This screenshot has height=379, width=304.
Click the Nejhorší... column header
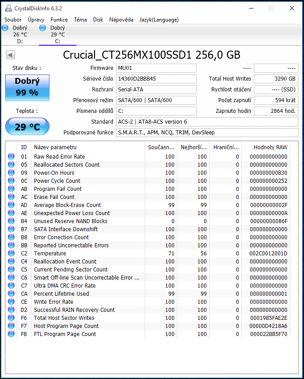193,147
